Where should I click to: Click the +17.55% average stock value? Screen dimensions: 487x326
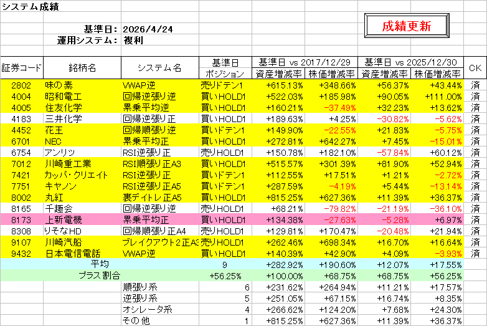pyautogui.click(x=437, y=264)
